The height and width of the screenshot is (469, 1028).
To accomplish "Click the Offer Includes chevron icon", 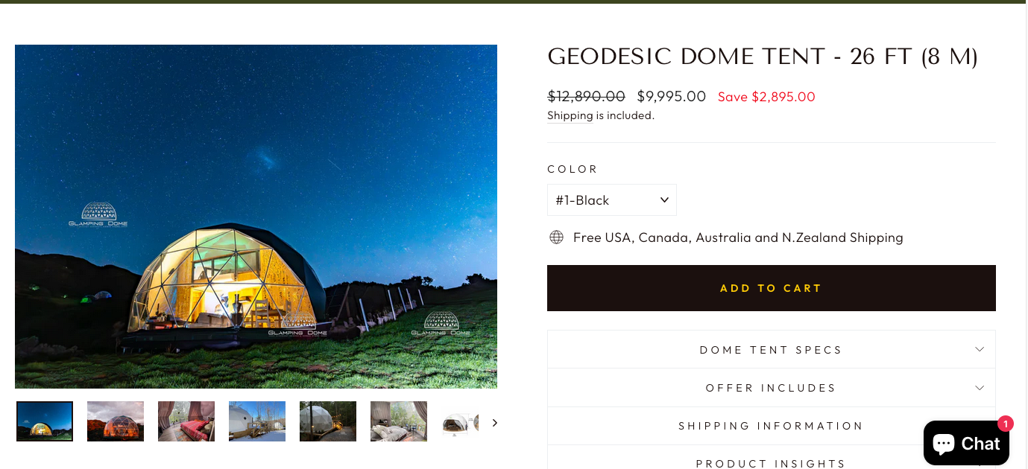I will pyautogui.click(x=980, y=387).
